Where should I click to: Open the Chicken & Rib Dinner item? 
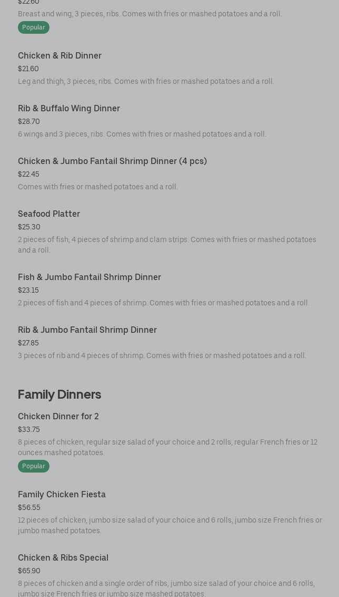[59, 56]
